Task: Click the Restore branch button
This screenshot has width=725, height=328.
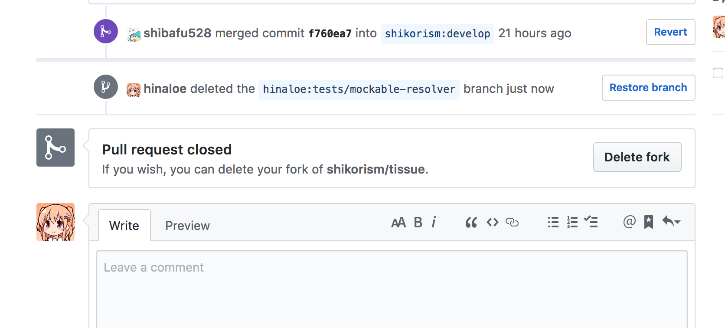Action: pyautogui.click(x=648, y=88)
